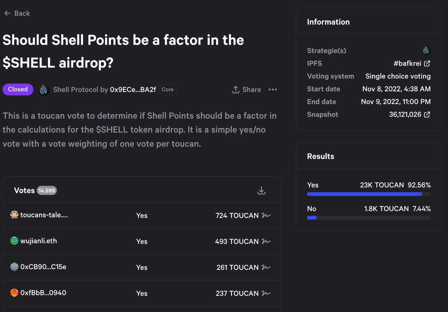Open author address 0x9ECe...BA2f profile
448x312 pixels.
pyautogui.click(x=133, y=90)
